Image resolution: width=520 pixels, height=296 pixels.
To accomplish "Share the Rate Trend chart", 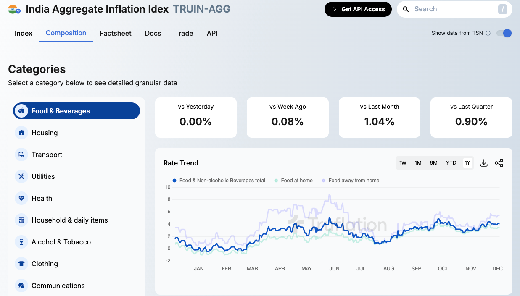I will pos(499,163).
